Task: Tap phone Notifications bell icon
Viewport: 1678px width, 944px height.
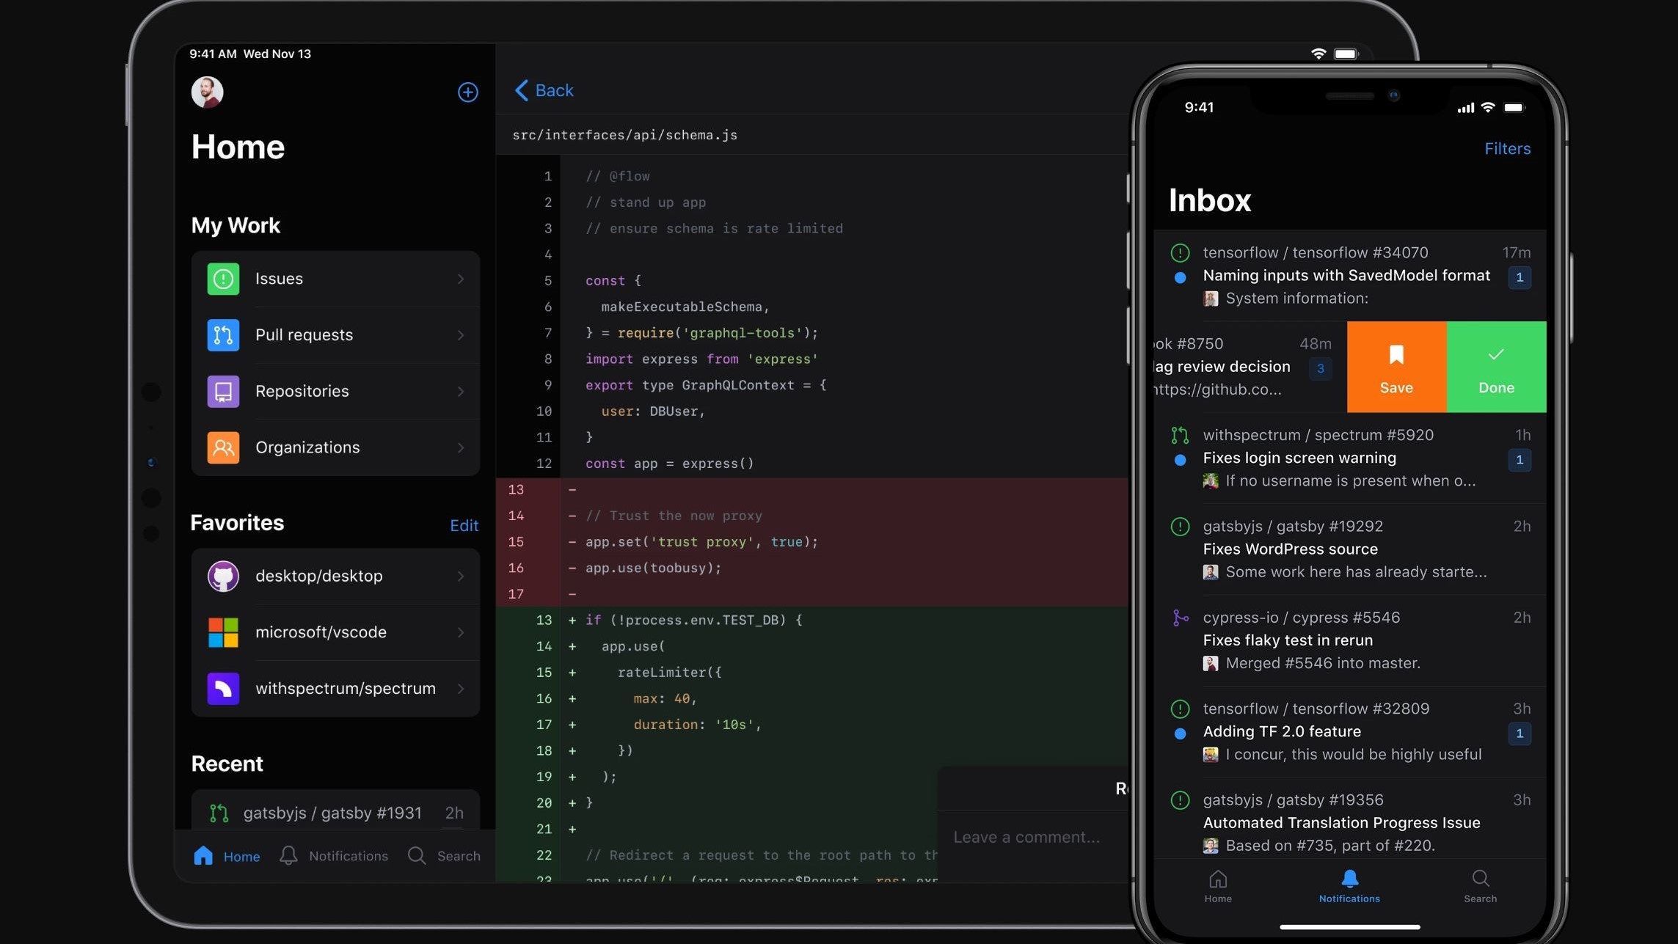Action: (1349, 879)
